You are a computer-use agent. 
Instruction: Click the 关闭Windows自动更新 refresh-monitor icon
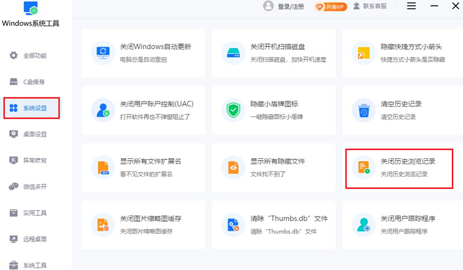click(103, 53)
